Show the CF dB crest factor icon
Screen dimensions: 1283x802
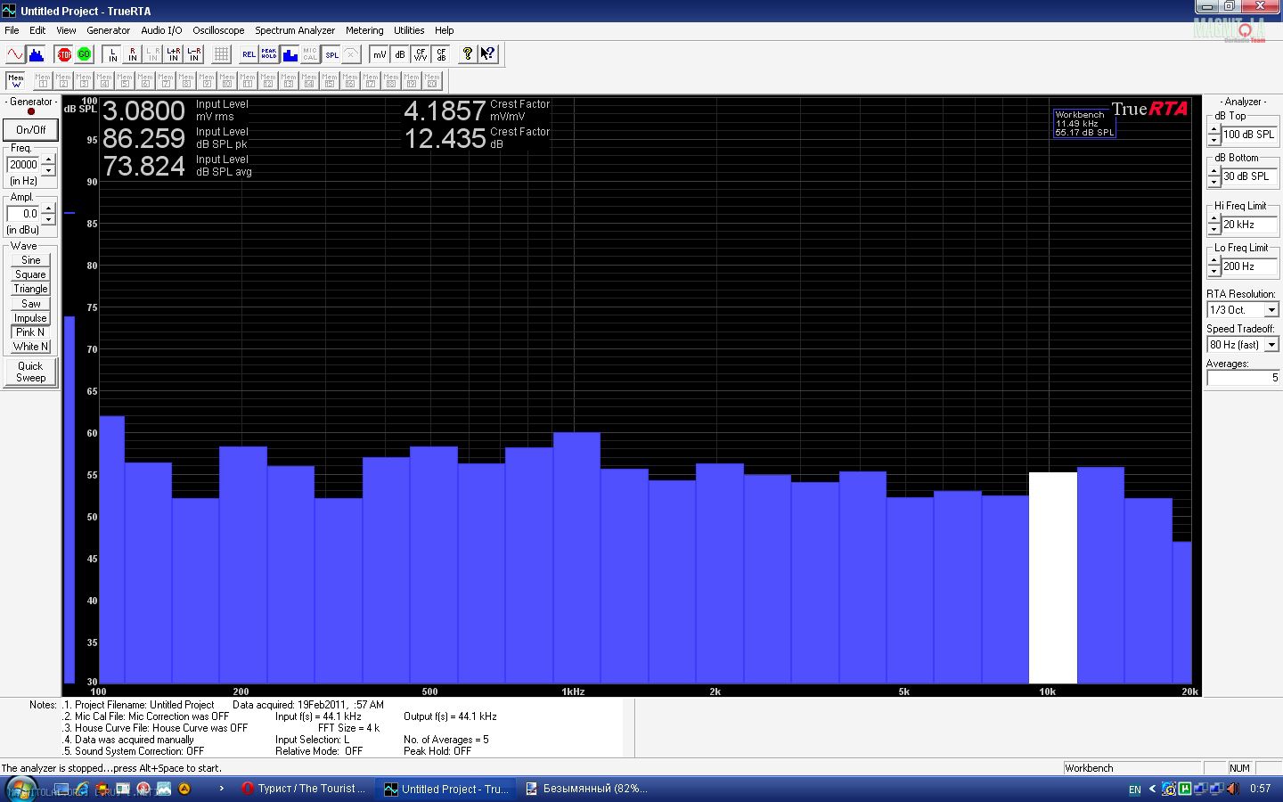point(441,54)
